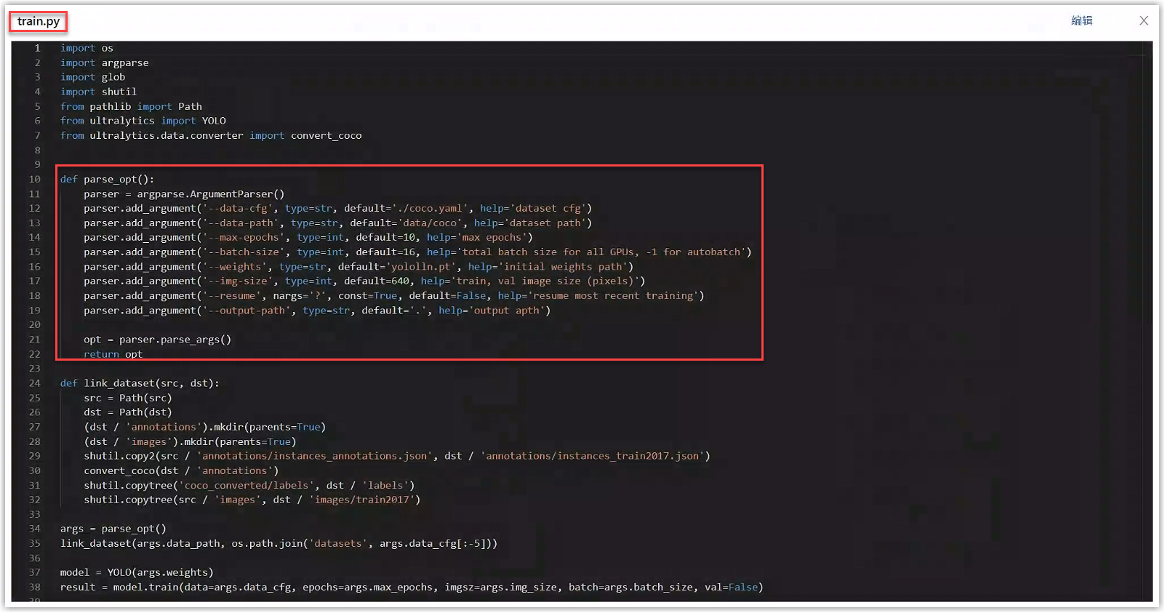1165x613 pixels.
Task: Click the '--resume' argument line
Action: (x=394, y=295)
